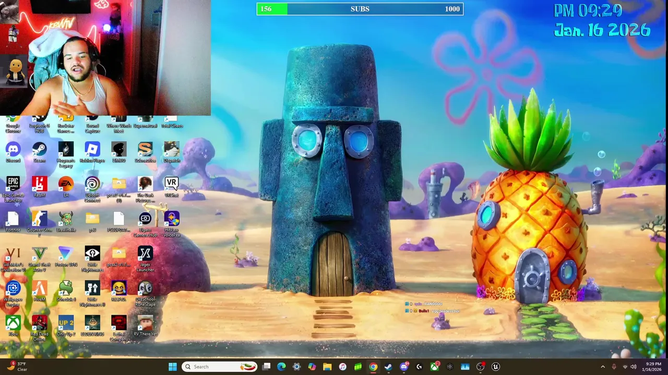Select the Grand Theft Auto V icon
The height and width of the screenshot is (375, 668).
point(39,259)
